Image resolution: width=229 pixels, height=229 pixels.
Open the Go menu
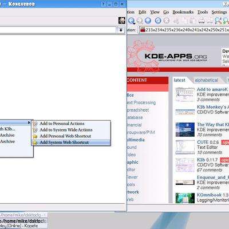pos(166,12)
